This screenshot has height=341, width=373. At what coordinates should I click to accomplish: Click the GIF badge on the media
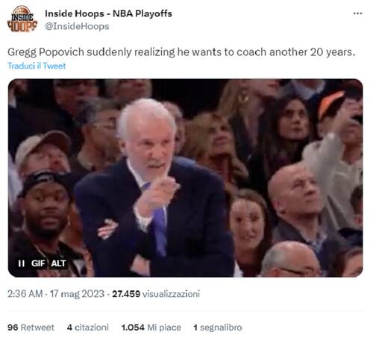[x=38, y=263]
